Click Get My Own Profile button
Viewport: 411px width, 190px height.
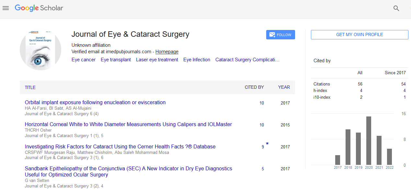click(x=360, y=35)
